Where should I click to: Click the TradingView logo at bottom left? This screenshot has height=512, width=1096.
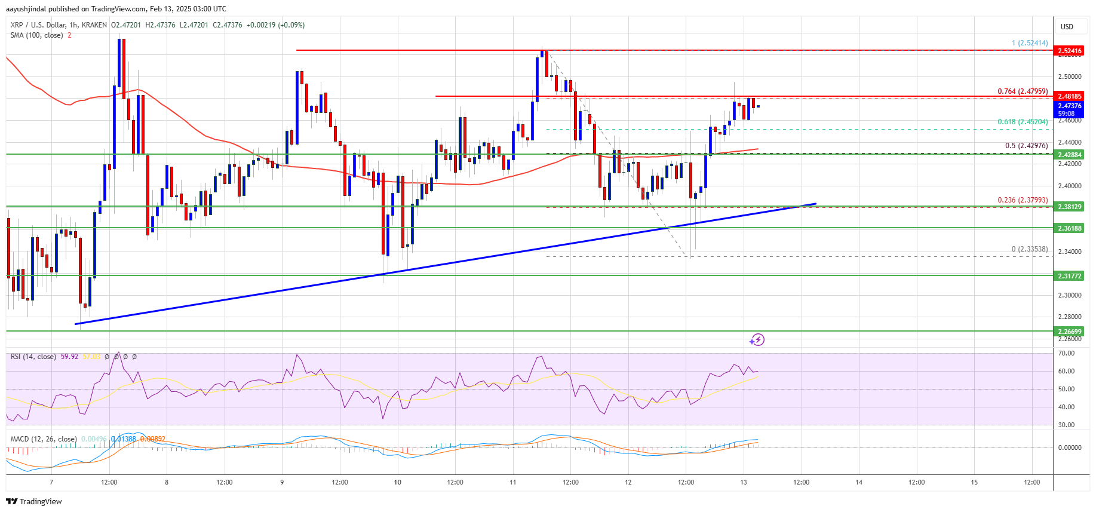coord(35,501)
